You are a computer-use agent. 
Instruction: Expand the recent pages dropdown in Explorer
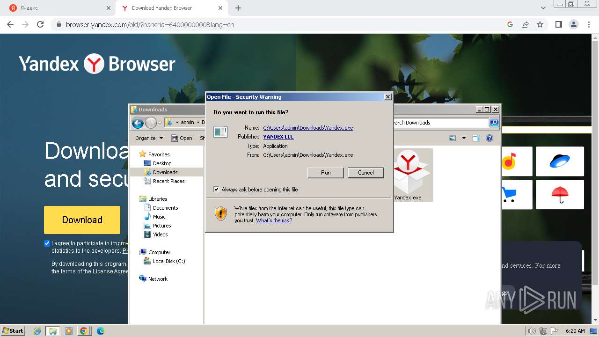(x=160, y=123)
